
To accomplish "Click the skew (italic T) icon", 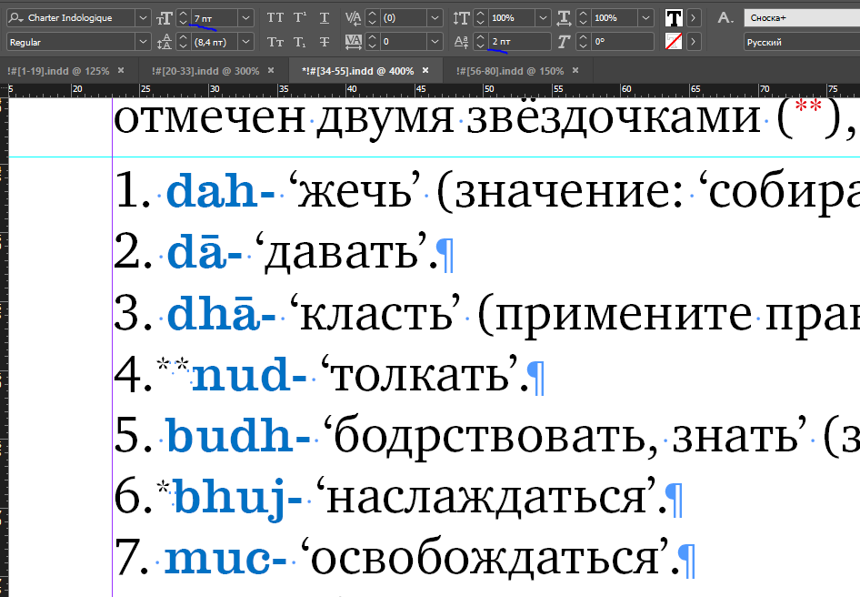I will coord(564,42).
